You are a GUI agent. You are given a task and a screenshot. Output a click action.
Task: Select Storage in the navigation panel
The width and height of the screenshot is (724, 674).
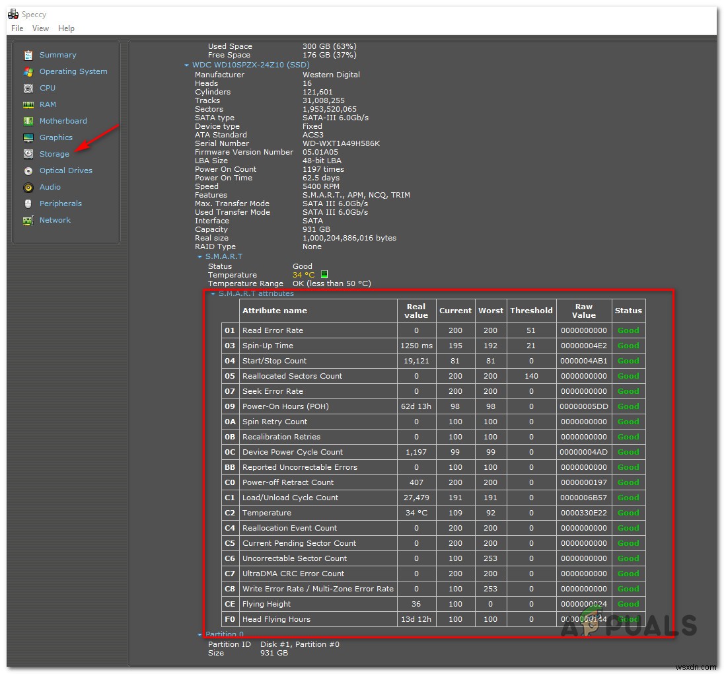tap(54, 154)
